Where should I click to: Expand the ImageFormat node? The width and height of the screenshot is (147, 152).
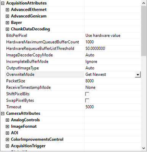pos(8,127)
